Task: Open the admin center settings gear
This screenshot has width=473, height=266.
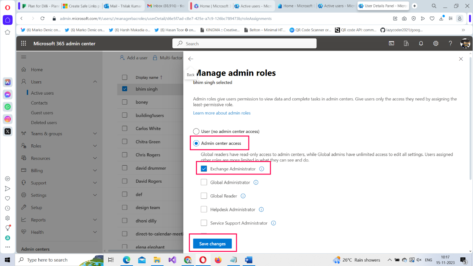Action: click(436, 43)
